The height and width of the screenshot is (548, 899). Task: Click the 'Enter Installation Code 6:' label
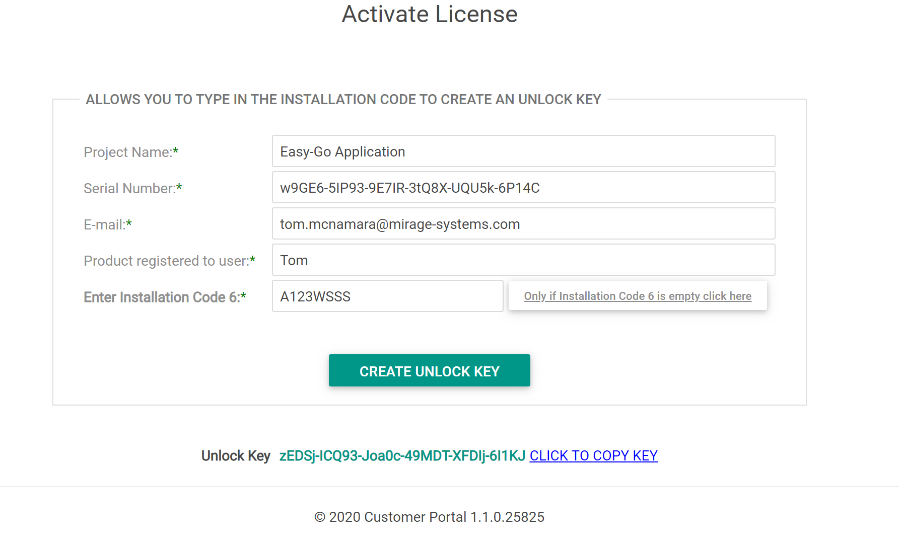161,297
